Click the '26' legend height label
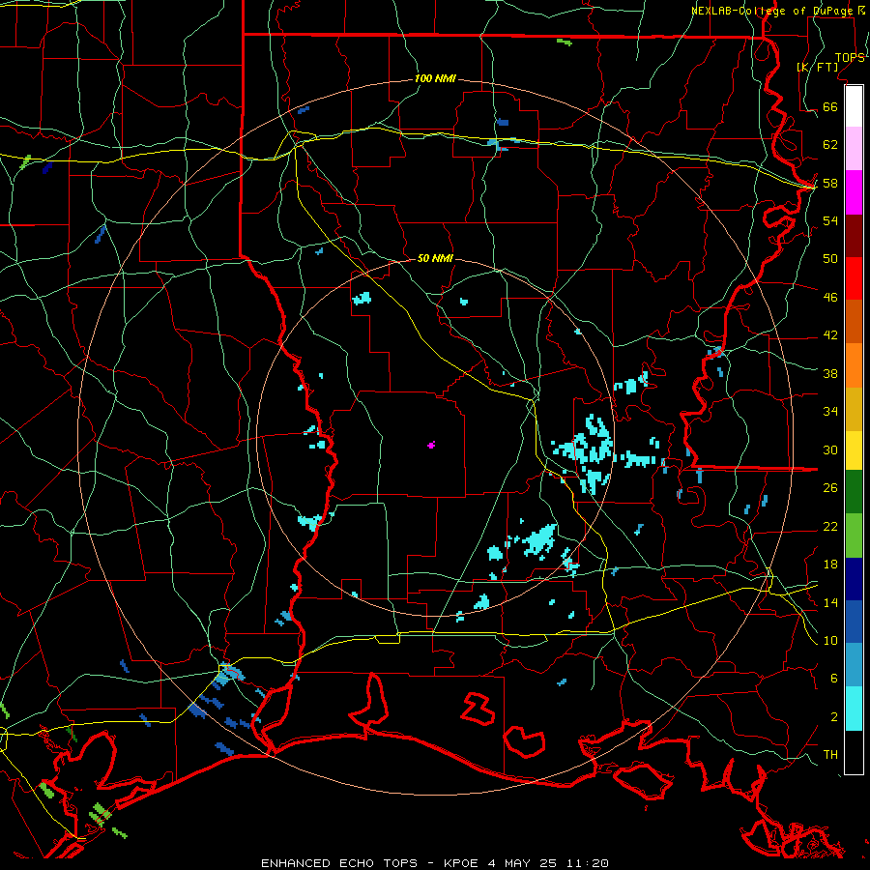 pos(830,488)
